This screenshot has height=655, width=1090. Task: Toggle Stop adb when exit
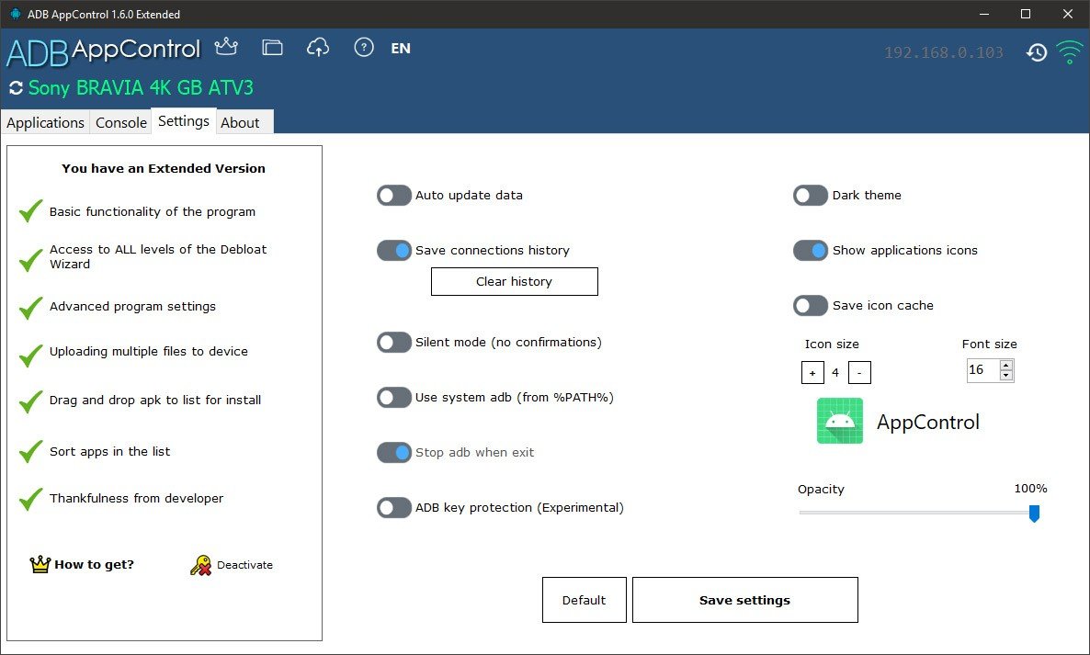pyautogui.click(x=394, y=452)
